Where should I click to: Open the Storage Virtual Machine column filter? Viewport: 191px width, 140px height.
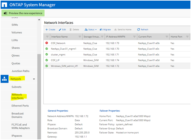pyautogui.click(x=102, y=37)
